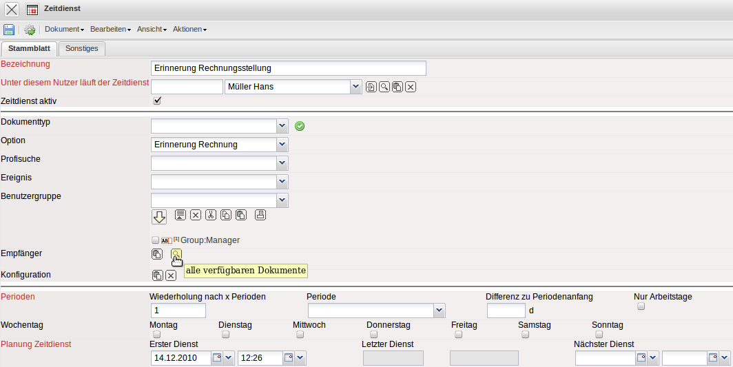Viewport: 733px width, 367px height.
Task: Click the scissors cut icon under Benutzergruppe
Action: pyautogui.click(x=211, y=215)
